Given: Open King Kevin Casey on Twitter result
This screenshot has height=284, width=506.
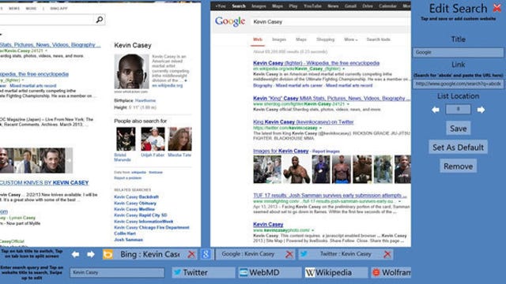Looking at the screenshot, I should (x=304, y=122).
